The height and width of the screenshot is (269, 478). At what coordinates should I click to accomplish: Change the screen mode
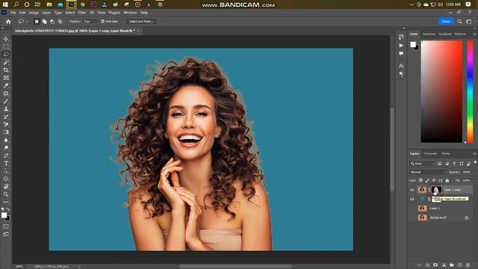6,234
